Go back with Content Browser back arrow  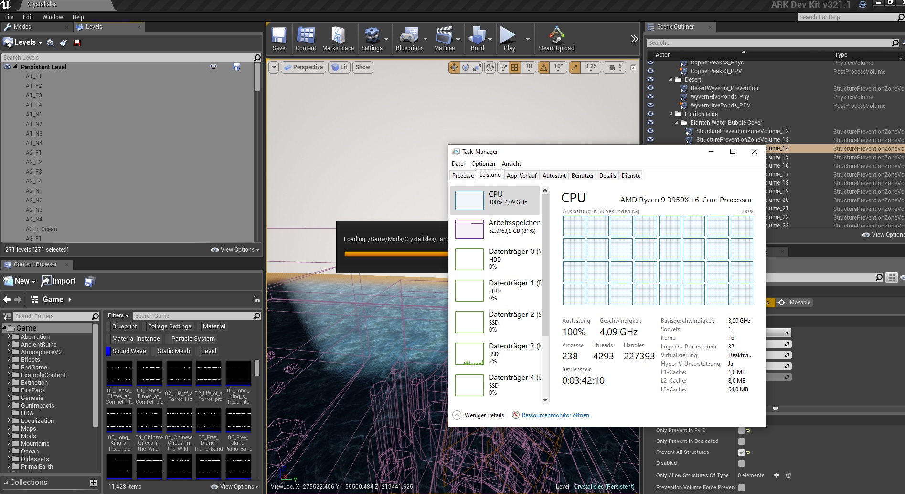pos(7,300)
